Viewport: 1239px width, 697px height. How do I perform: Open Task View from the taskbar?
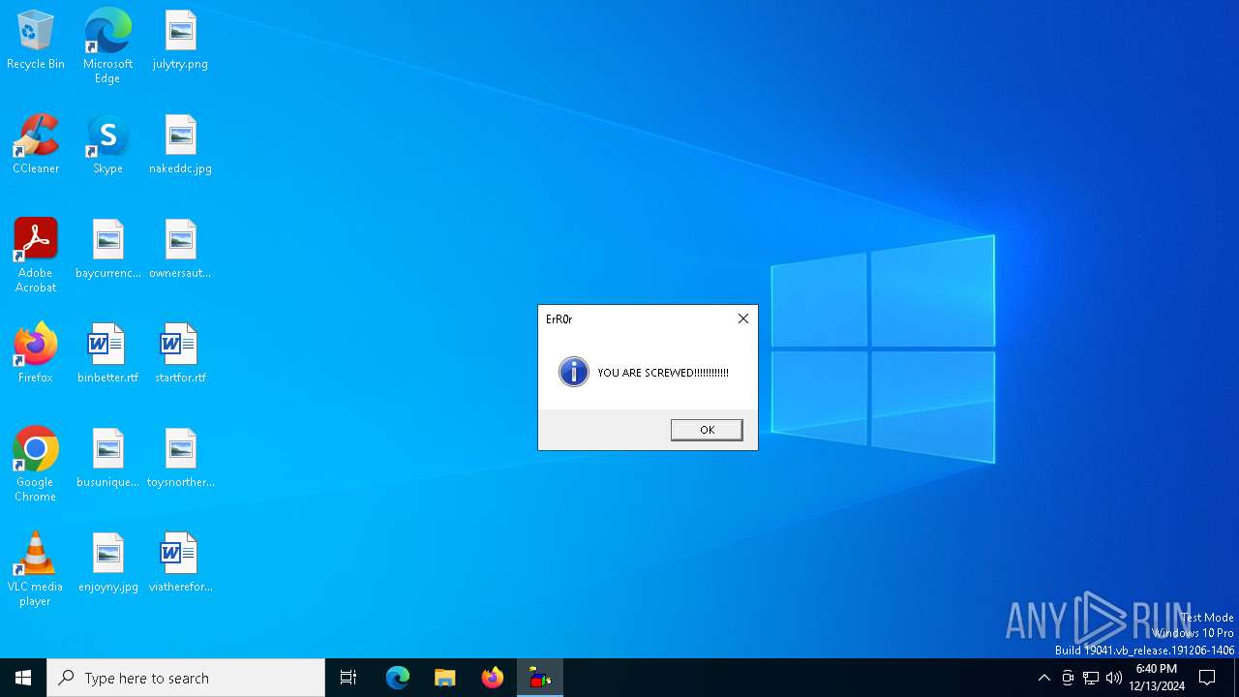[348, 678]
